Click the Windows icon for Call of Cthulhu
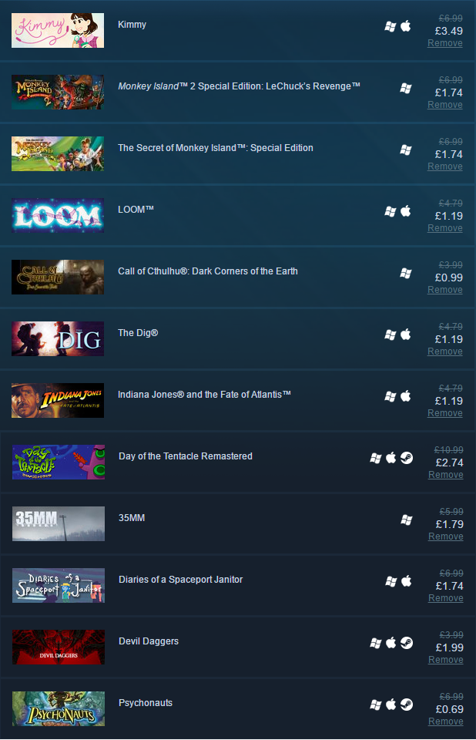This screenshot has height=740, width=476. click(406, 273)
